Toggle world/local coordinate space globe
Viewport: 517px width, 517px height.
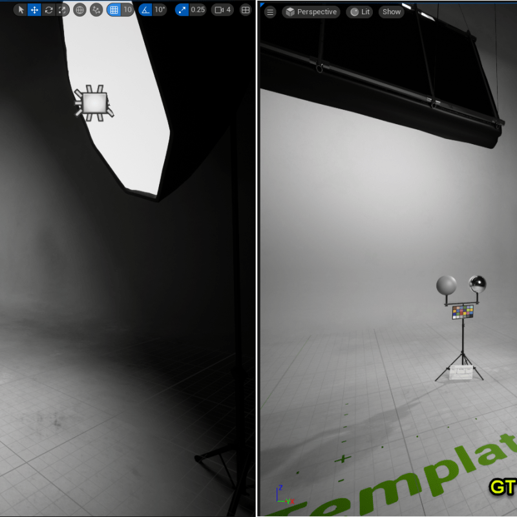(79, 10)
